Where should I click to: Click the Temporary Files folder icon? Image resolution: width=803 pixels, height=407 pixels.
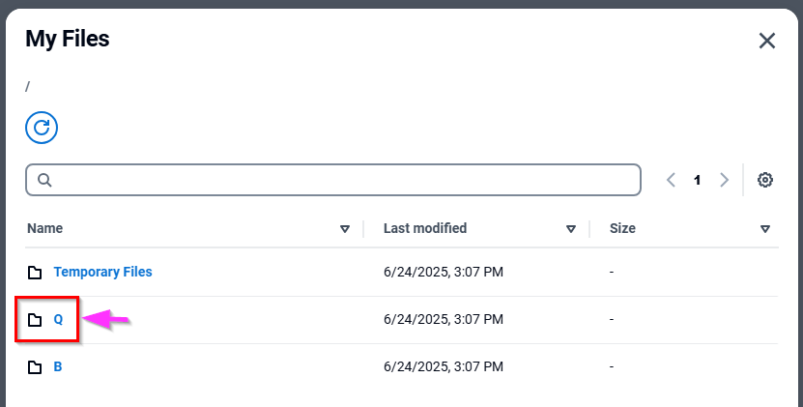click(x=35, y=273)
